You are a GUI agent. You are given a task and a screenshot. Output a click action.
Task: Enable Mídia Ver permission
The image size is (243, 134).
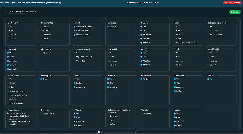[74, 79]
